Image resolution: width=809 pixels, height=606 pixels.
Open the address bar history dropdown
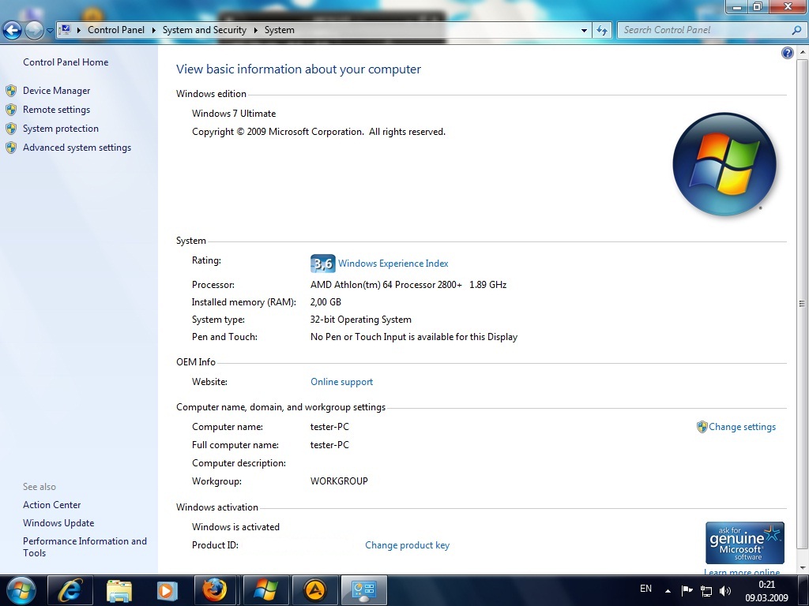584,31
